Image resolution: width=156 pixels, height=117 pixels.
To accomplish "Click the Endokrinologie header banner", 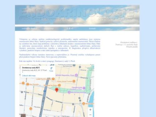I will tap(77, 15).
